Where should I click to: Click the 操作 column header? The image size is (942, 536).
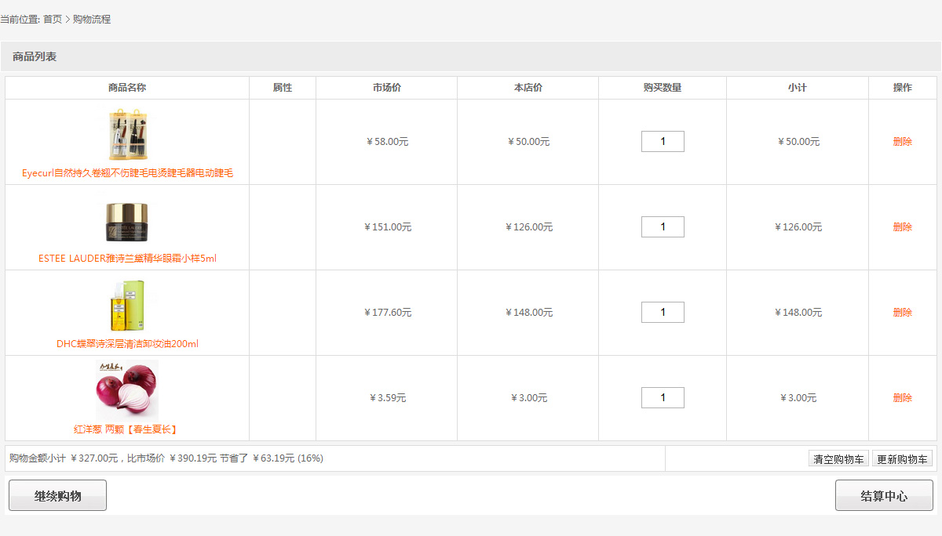click(903, 88)
